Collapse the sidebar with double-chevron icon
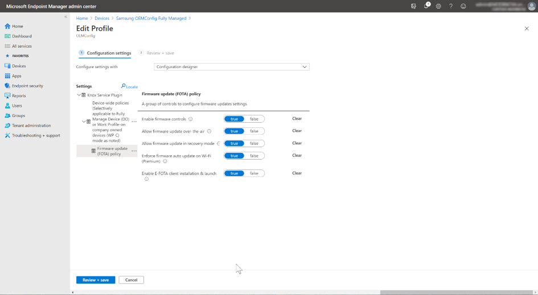 (65, 16)
